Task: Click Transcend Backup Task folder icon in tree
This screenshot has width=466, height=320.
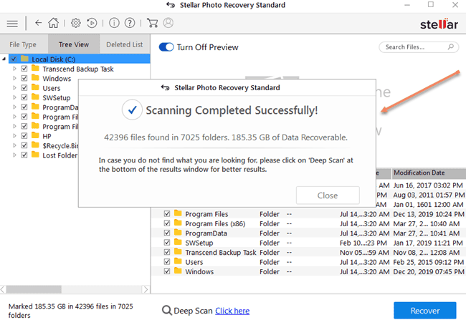Action: (35, 68)
